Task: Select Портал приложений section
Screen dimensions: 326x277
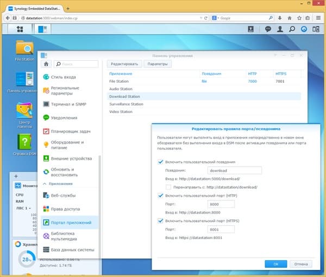Action: tap(70, 222)
